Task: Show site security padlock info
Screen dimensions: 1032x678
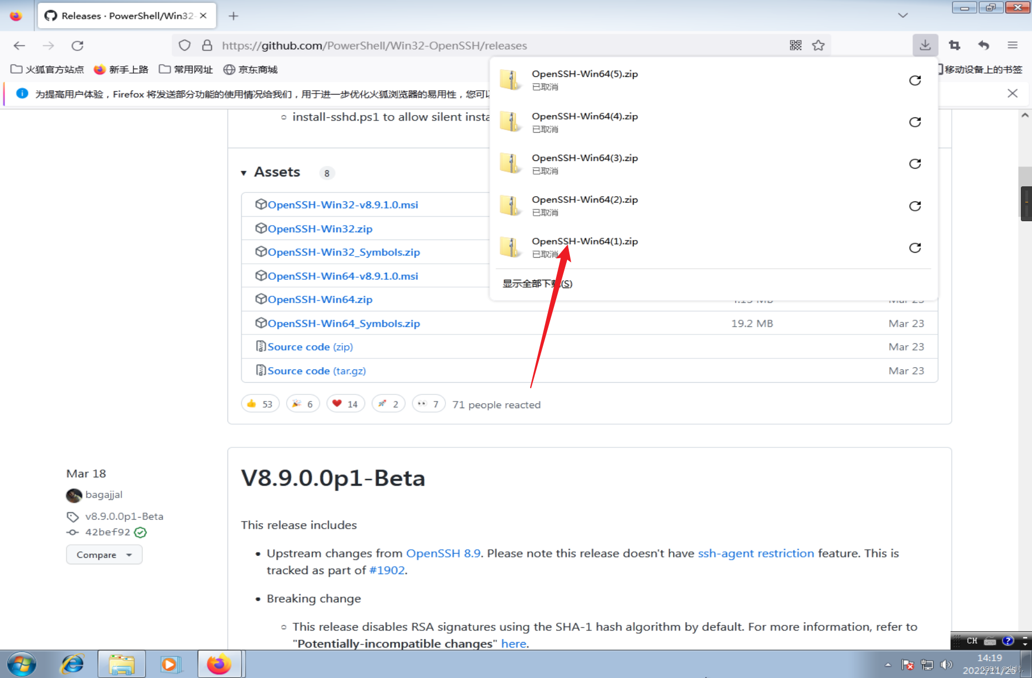Action: (x=207, y=45)
